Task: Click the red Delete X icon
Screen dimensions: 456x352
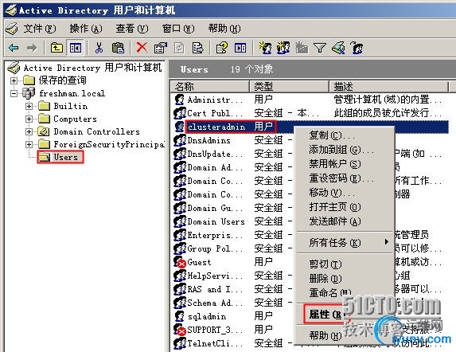Action: coord(142,47)
